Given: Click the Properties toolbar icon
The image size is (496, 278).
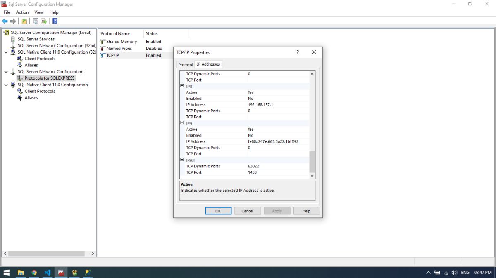Looking at the screenshot, I should point(36,21).
